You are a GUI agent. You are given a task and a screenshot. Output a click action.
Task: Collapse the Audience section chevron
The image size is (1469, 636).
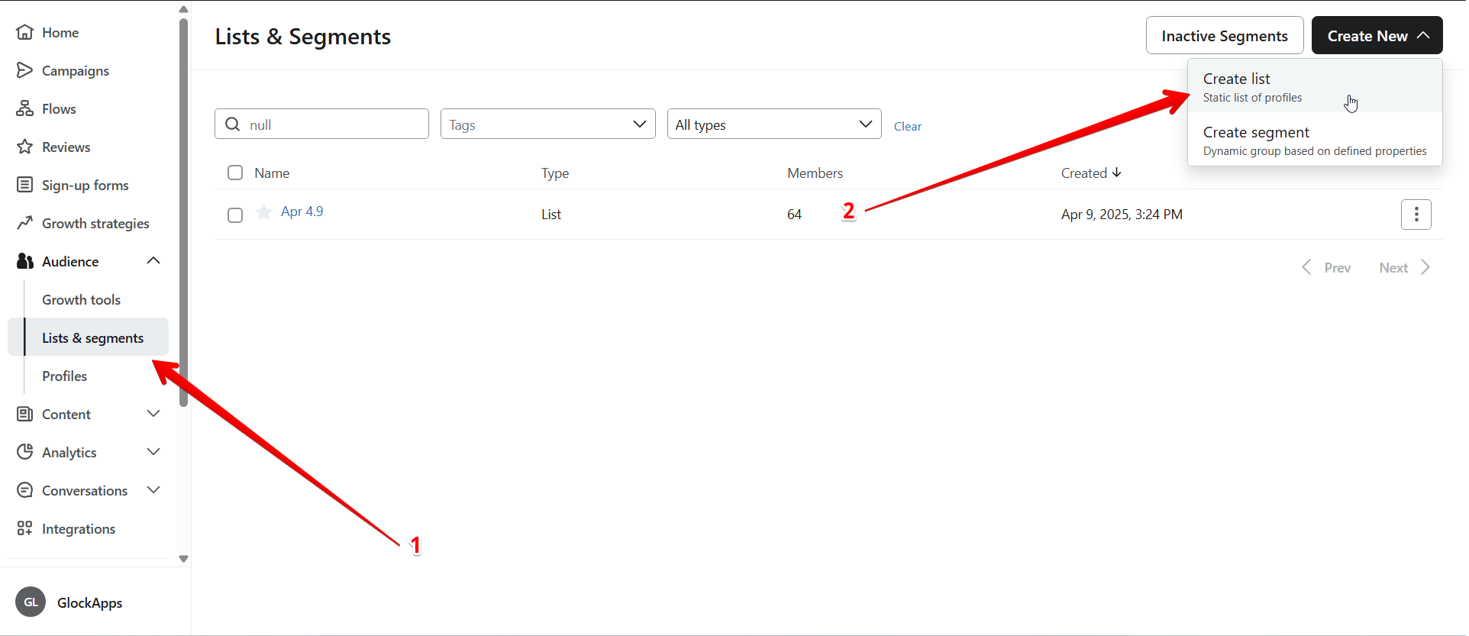153,261
